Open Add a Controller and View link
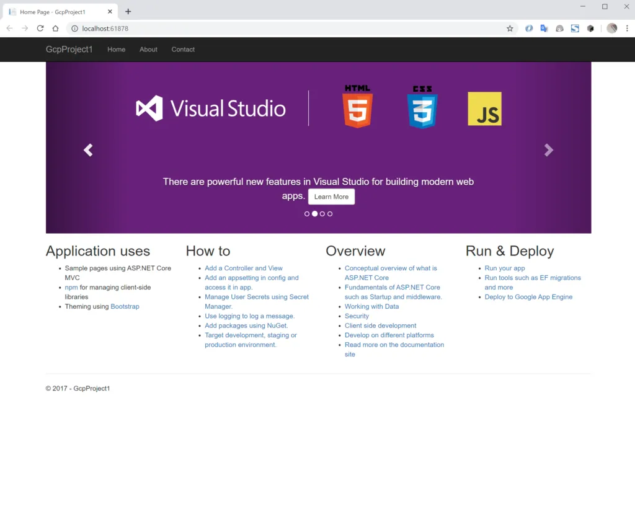This screenshot has height=509, width=635. click(243, 268)
